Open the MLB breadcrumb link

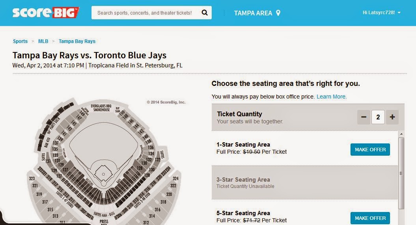coord(43,41)
